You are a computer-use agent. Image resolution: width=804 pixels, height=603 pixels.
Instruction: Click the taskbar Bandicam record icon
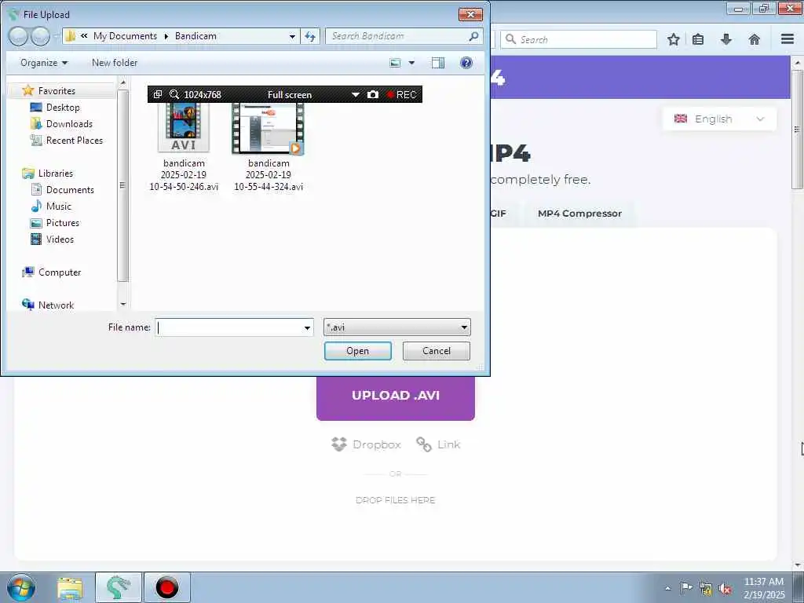[x=166, y=587]
